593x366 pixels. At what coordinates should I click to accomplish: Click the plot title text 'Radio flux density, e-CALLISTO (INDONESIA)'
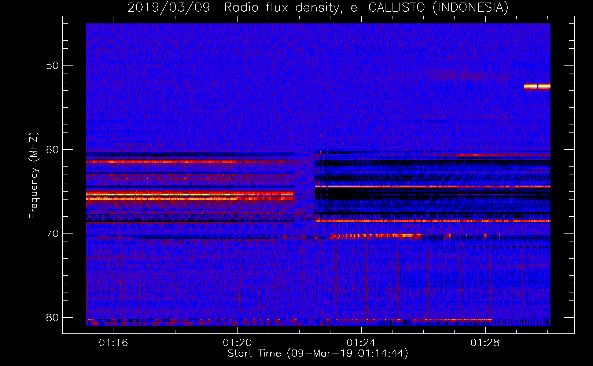(366, 7)
